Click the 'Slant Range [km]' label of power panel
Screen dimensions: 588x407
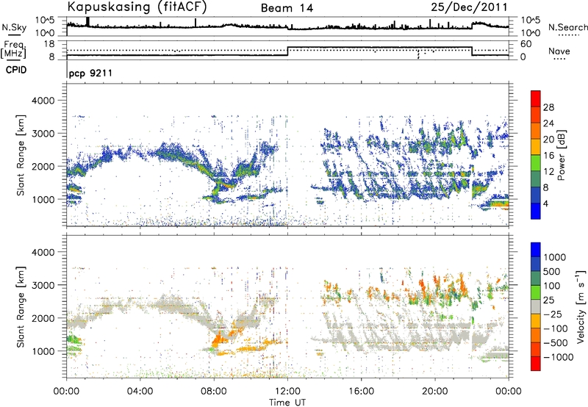pos(21,155)
